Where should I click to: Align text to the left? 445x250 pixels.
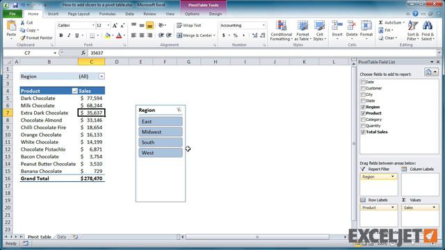click(x=133, y=35)
